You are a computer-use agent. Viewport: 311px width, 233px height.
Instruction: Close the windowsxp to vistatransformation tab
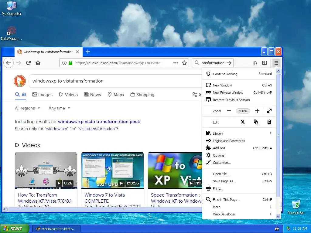point(77,52)
